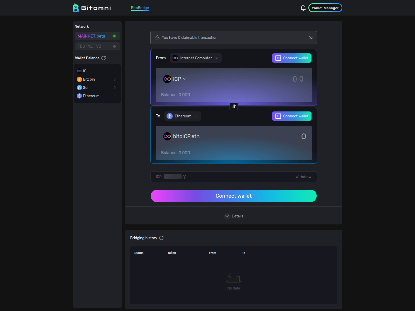Open the notifications bell
This screenshot has width=415, height=311.
click(x=303, y=8)
